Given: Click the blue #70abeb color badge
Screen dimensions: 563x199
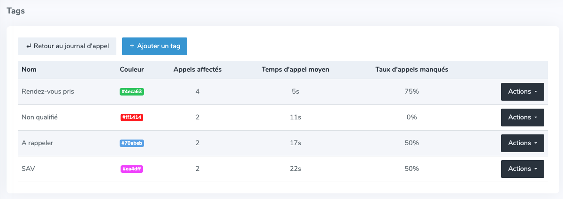Looking at the screenshot, I should (132, 143).
